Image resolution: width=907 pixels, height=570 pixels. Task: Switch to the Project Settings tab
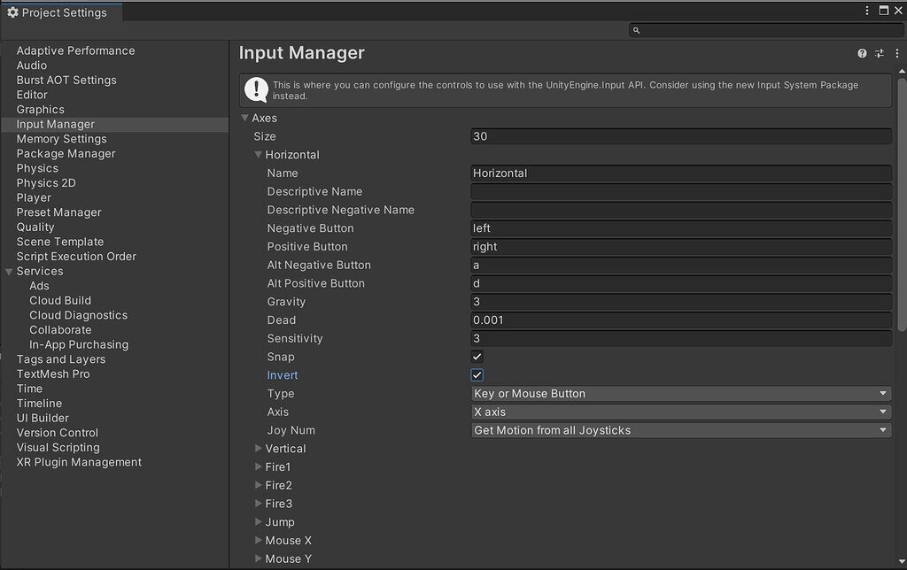point(62,12)
